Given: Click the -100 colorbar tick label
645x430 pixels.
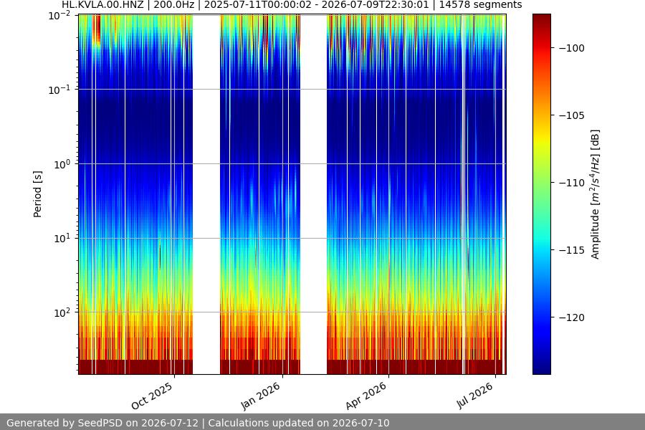Looking at the screenshot, I should point(572,48).
